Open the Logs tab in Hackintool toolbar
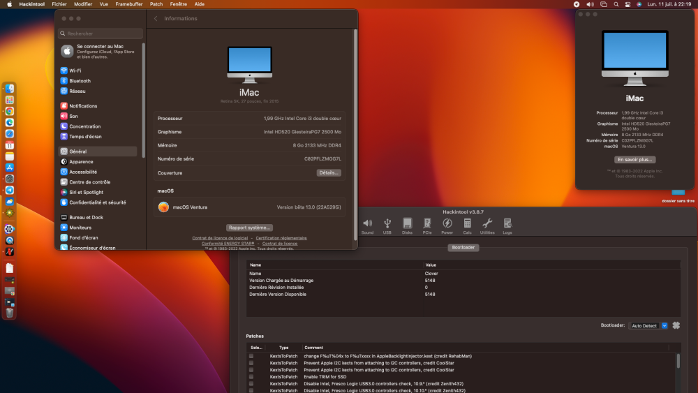Image resolution: width=698 pixels, height=393 pixels. click(x=507, y=225)
